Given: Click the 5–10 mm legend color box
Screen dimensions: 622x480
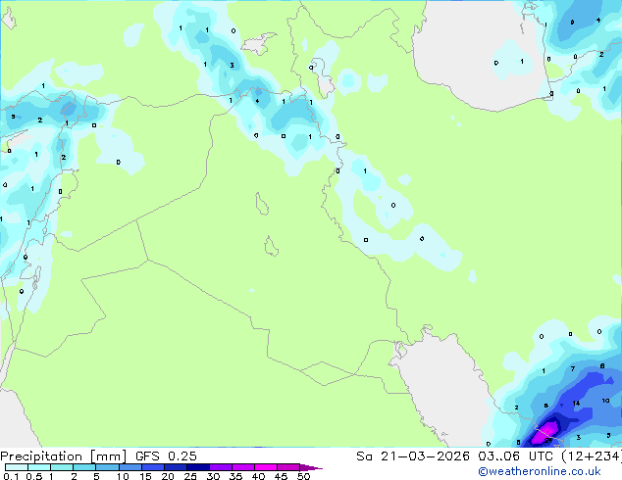Looking at the screenshot, I should point(107,467).
